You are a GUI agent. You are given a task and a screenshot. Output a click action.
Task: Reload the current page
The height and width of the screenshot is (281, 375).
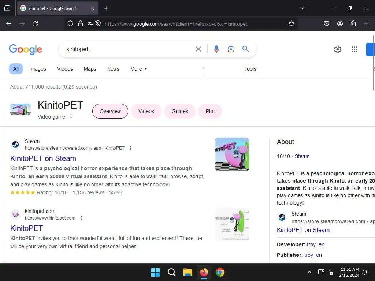tap(35, 24)
